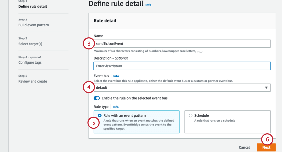This screenshot has width=282, height=152.
Task: Open the Event bus dropdown arrow
Action: pyautogui.click(x=266, y=88)
